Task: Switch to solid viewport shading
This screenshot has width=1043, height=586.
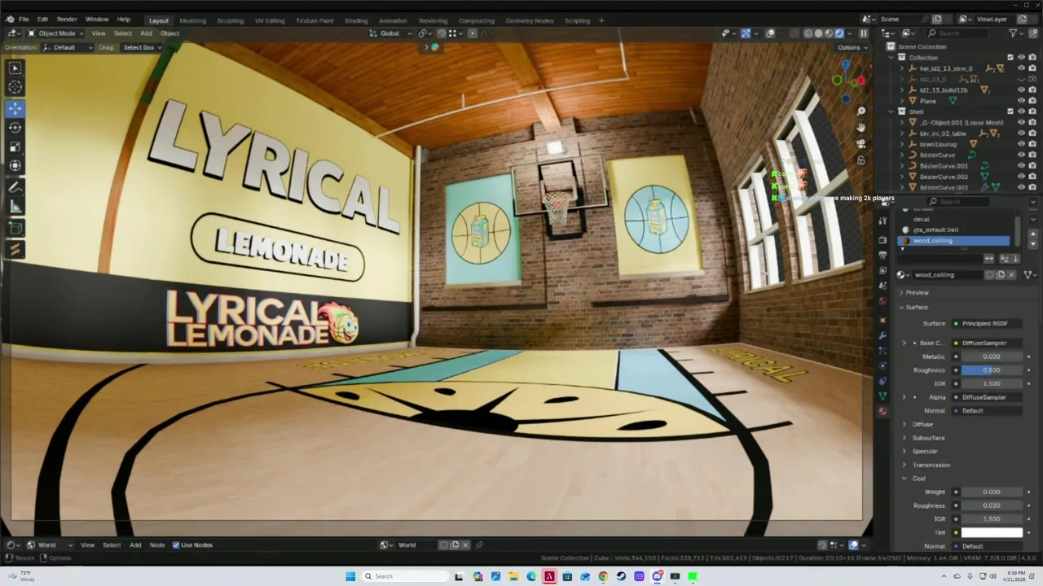Action: [818, 33]
